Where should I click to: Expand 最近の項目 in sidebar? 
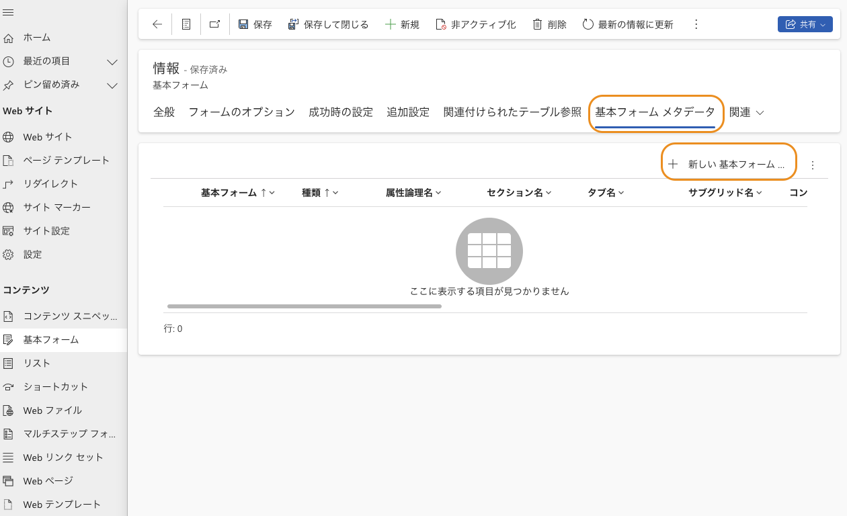[112, 62]
